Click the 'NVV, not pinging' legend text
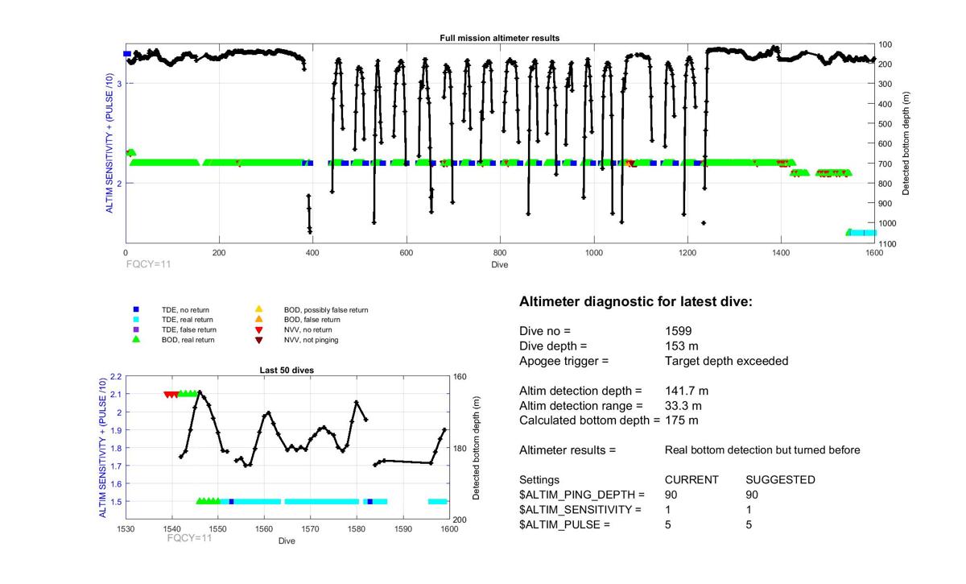Viewport: 966px width, 584px height. coord(310,340)
